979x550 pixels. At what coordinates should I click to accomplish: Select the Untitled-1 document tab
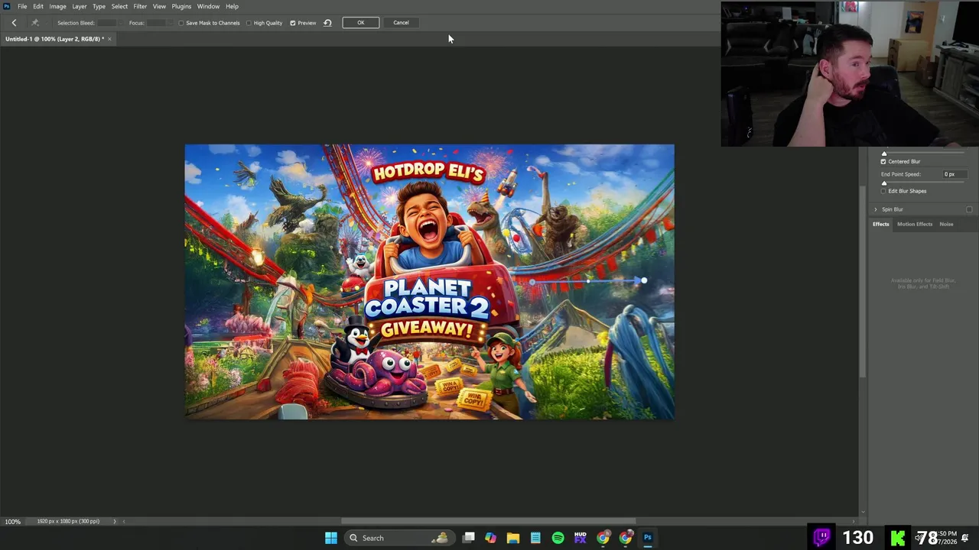[54, 39]
